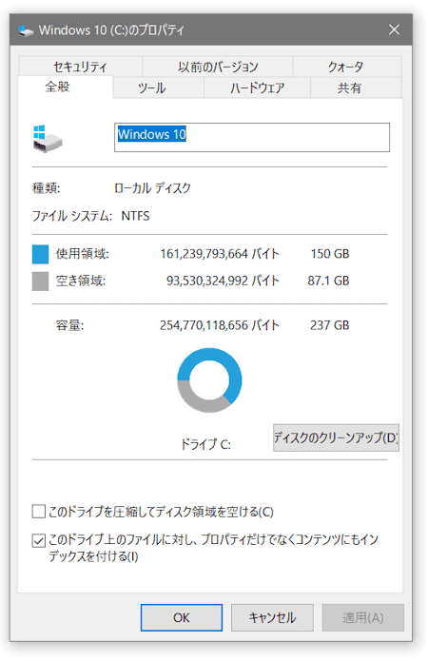Click the drive icon in the title bar
Viewport: 428px width, 661px height.
pos(26,30)
